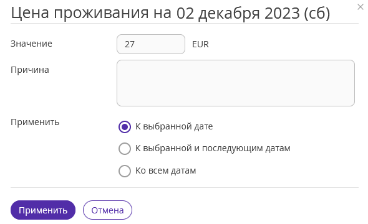Click the '(сб)' weekday in the title
This screenshot has width=368, height=224.
point(317,13)
